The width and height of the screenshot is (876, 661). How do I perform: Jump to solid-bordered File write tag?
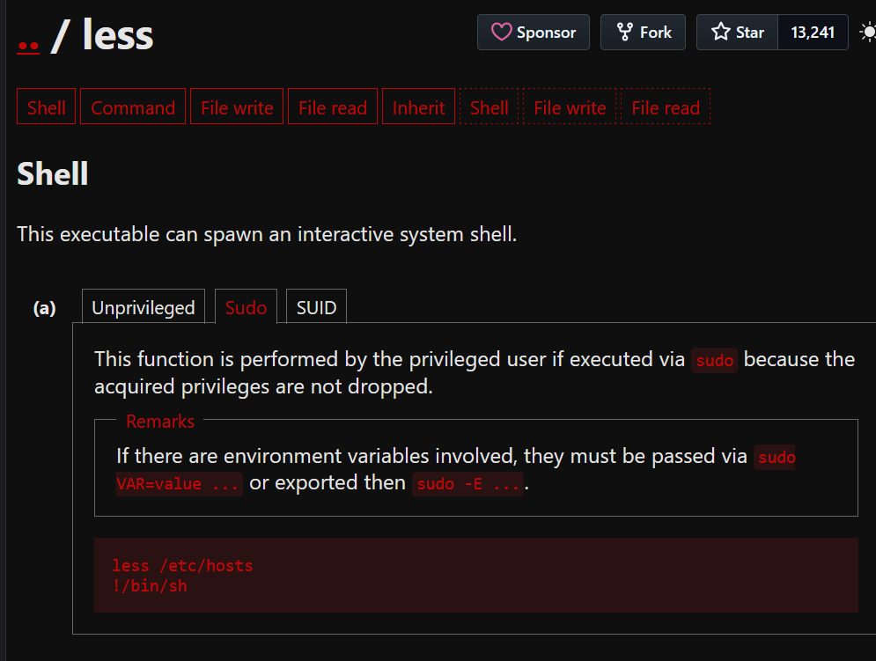237,106
